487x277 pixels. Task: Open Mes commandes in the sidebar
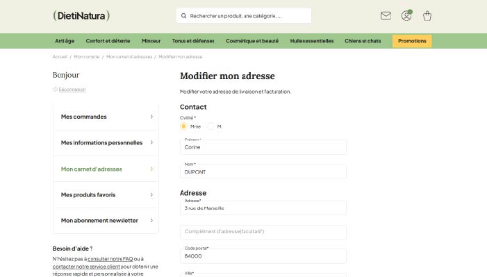point(106,117)
